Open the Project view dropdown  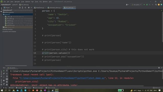tap(8, 8)
